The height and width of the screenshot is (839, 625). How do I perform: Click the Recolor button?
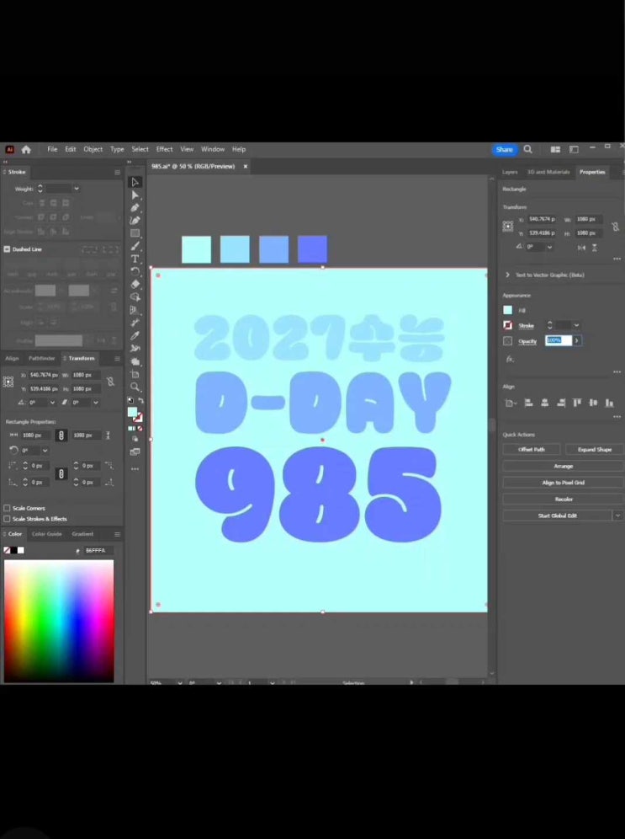(563, 499)
